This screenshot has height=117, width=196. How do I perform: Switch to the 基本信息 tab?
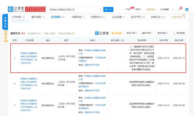tap(38, 17)
